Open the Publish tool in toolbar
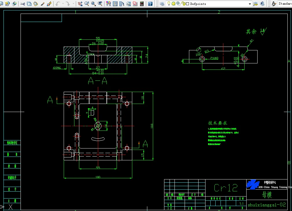Viewport: 292px width, 211px height. tap(8, 3)
